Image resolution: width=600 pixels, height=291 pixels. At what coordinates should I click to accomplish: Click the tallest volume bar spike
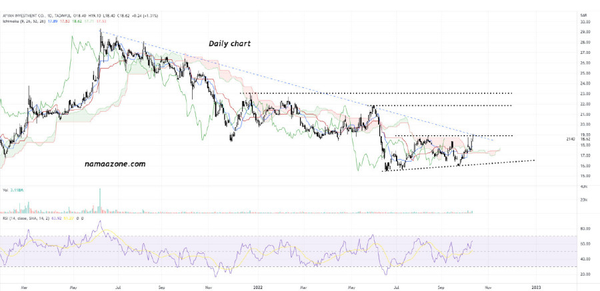coord(100,199)
